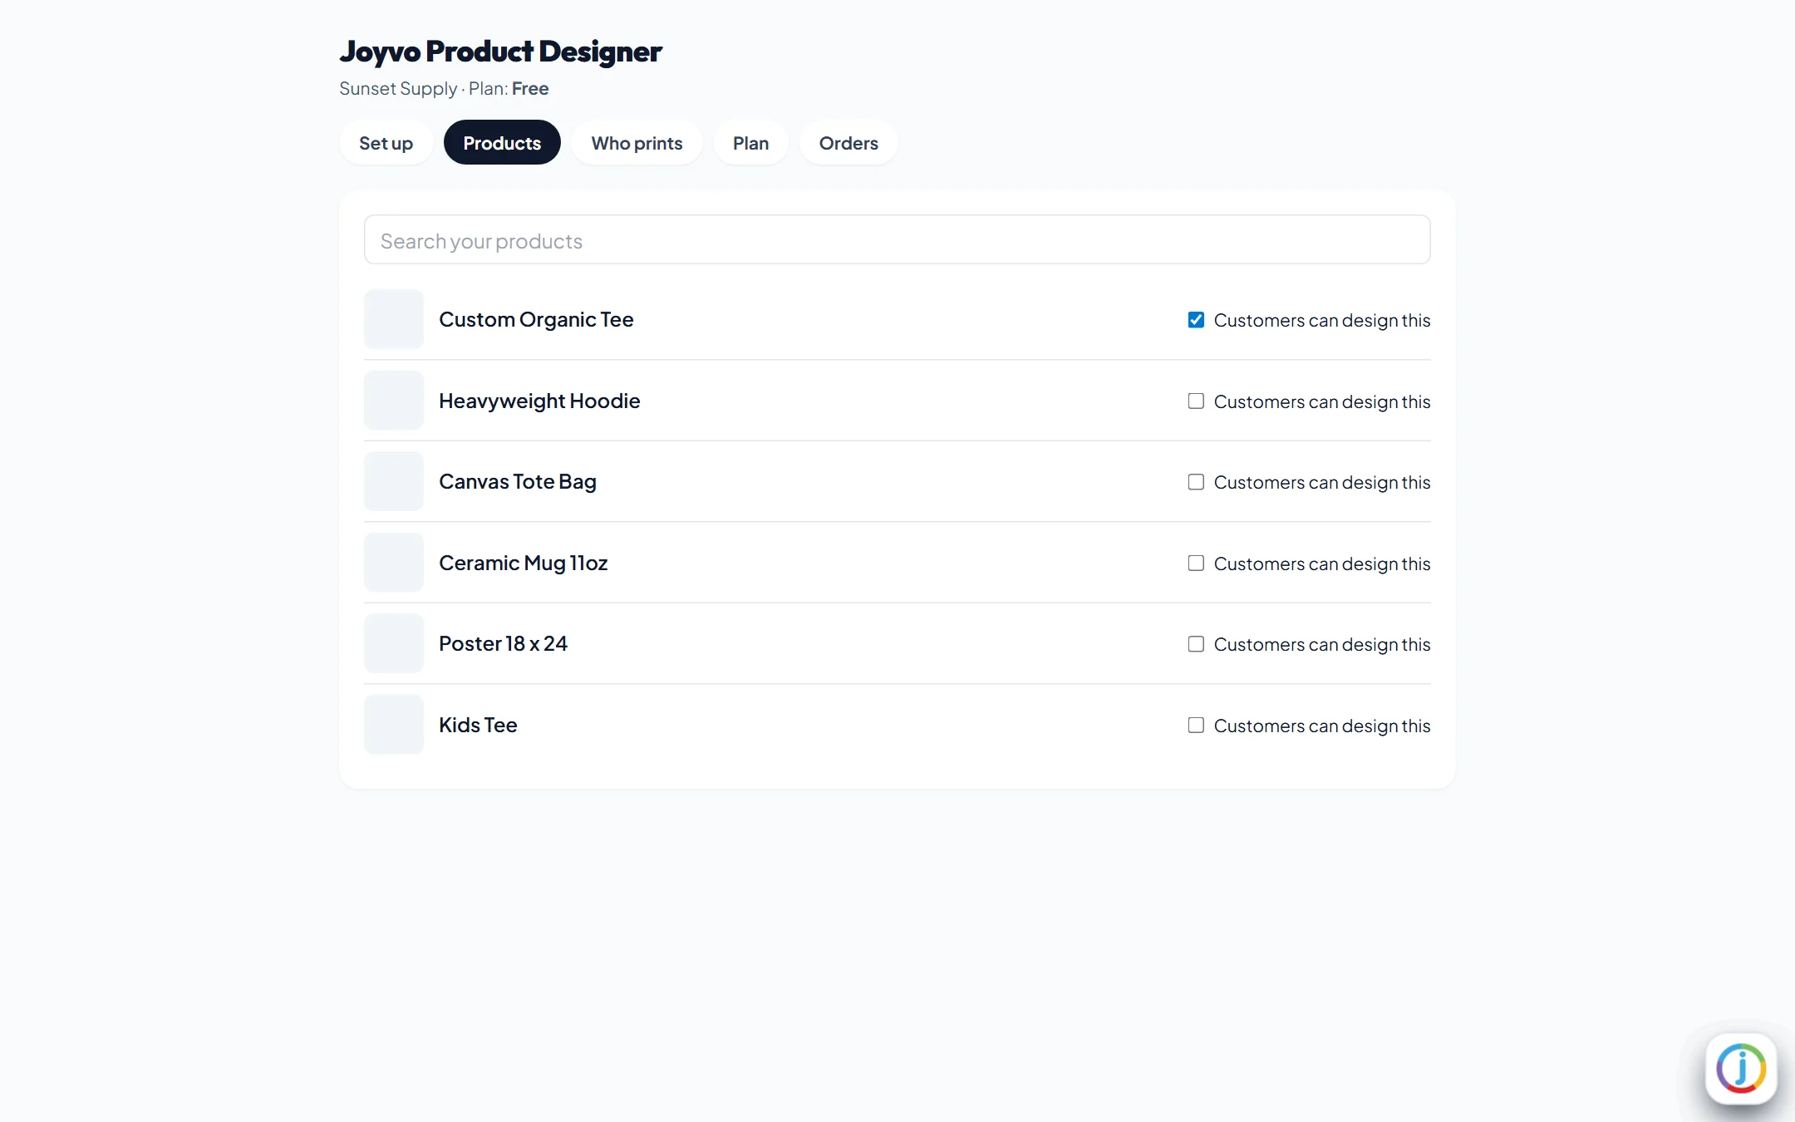This screenshot has height=1122, width=1795.
Task: Select the Heavyweight Hoodie thumbnail
Action: tap(394, 401)
